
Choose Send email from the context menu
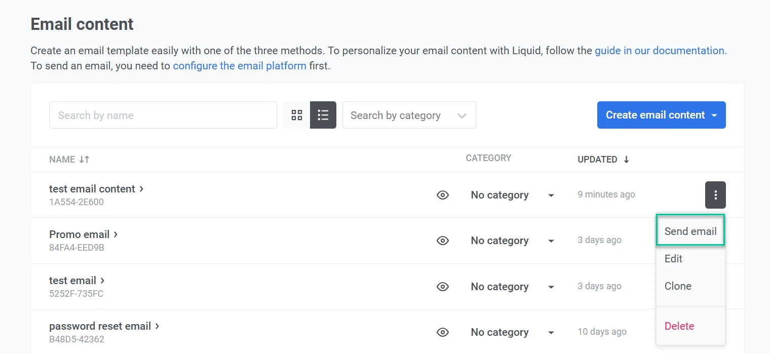coord(690,231)
